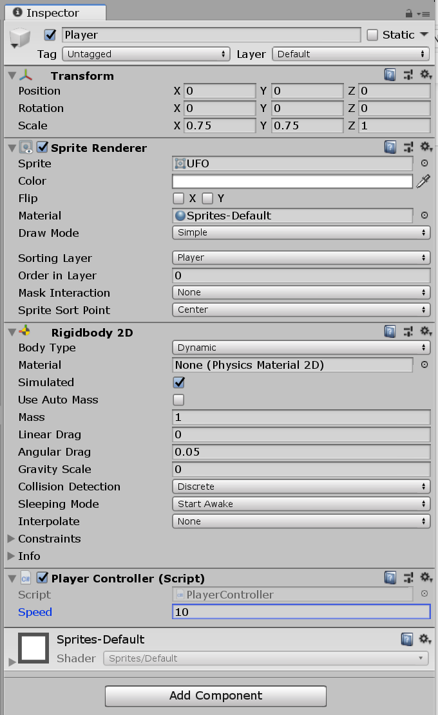Viewport: 438px width, 715px height.
Task: Check the Flip Y checkbox
Action: click(207, 198)
